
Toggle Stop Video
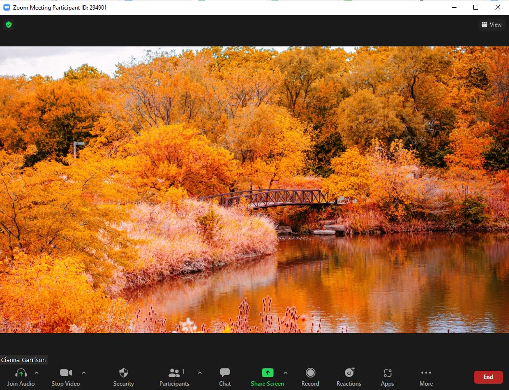pyautogui.click(x=65, y=377)
